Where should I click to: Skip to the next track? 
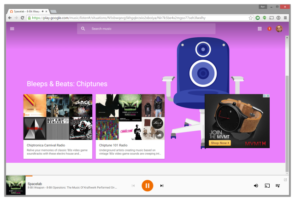coord(162,186)
